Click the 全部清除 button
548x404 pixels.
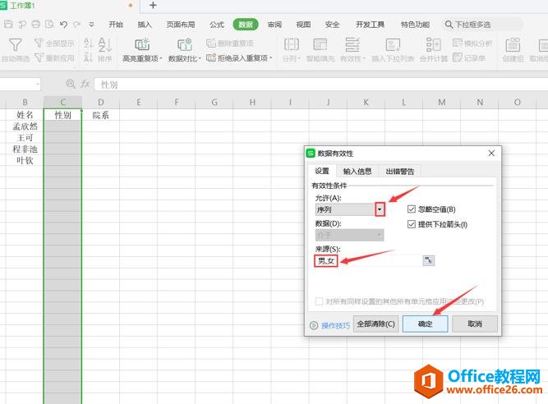(375, 324)
